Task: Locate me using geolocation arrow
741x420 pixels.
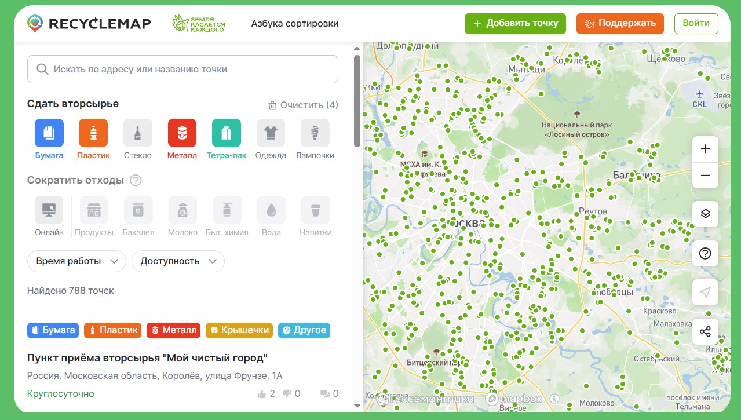Action: point(705,293)
